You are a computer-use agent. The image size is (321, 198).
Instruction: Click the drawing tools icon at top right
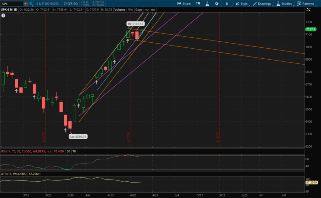pos(309,10)
